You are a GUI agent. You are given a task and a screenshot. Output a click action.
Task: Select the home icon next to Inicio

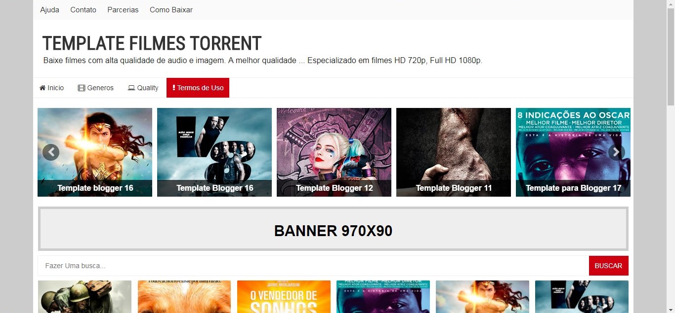[43, 88]
